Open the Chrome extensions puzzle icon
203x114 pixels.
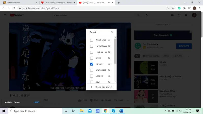coord(184,8)
